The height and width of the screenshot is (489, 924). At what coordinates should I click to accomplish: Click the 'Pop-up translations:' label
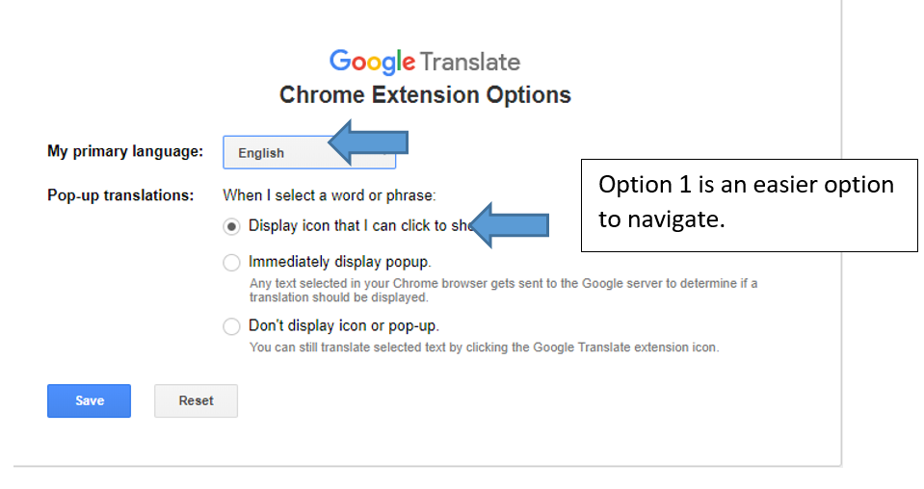120,195
